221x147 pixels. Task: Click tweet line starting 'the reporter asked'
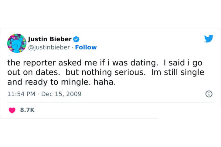pyautogui.click(x=105, y=63)
